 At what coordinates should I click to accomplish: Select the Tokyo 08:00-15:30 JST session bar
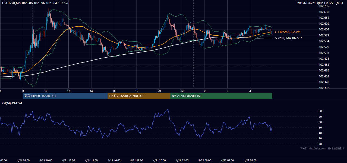pos(65,96)
